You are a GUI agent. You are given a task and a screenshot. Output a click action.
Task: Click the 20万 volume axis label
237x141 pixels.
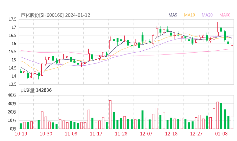[12, 112]
